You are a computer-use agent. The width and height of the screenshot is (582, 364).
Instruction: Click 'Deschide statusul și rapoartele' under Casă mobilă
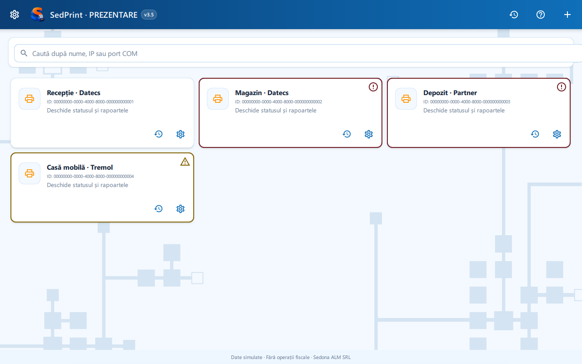(88, 185)
